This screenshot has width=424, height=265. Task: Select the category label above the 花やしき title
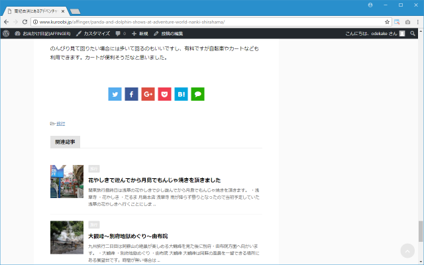tap(94, 169)
